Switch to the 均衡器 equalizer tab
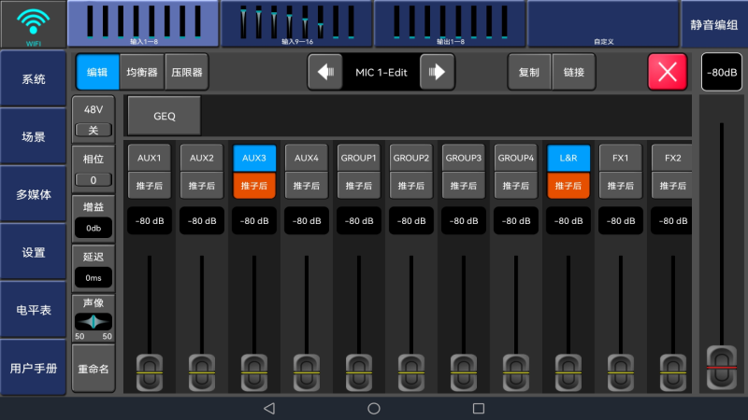 pyautogui.click(x=142, y=72)
